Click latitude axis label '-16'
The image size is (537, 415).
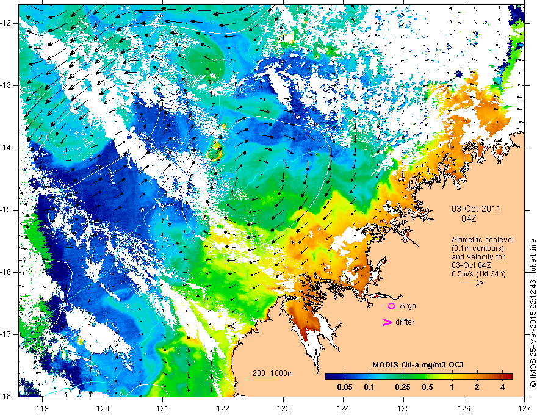pos(6,272)
